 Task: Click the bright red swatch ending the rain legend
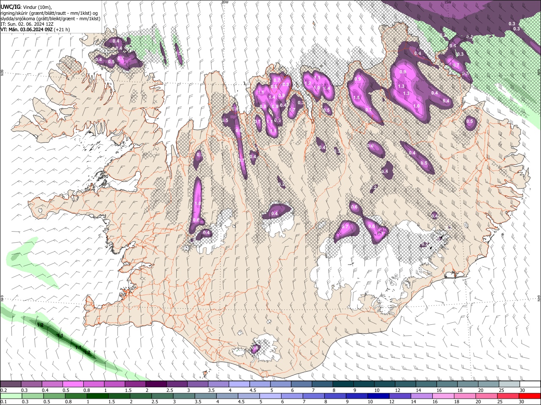coord(530,396)
